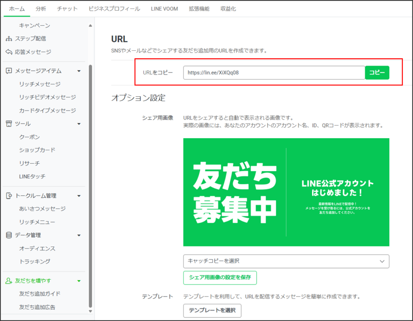Viewport: 413px width, 321px height.
Task: Click the テンプレート label
Action: 158,296
